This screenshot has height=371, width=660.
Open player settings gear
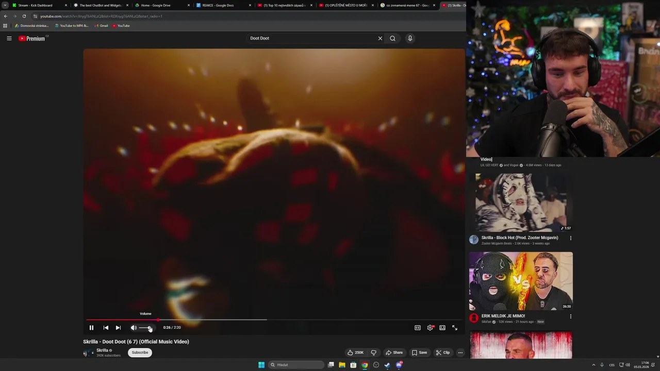(x=430, y=328)
